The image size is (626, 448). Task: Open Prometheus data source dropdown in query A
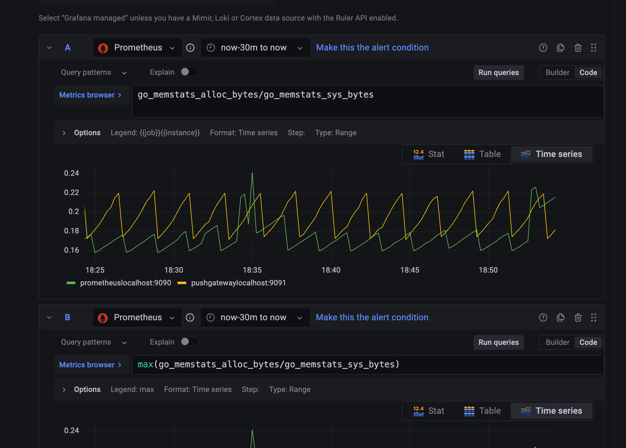(x=137, y=48)
